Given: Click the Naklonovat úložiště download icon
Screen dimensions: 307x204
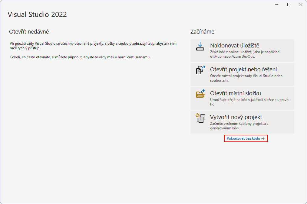Looking at the screenshot, I should [x=200, y=46].
